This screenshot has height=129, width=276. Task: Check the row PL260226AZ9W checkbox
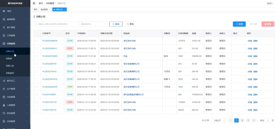36,87
